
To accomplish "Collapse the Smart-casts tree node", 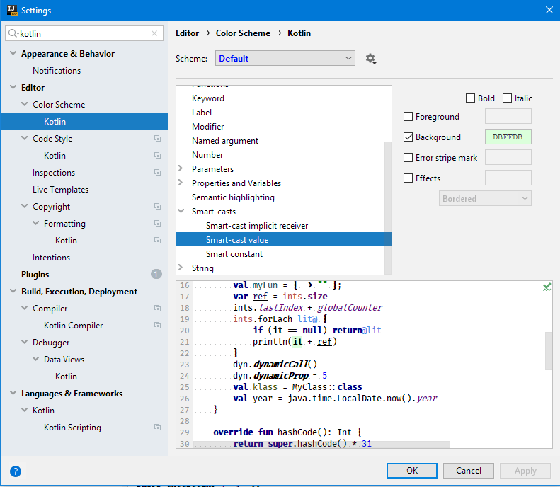I will (181, 212).
